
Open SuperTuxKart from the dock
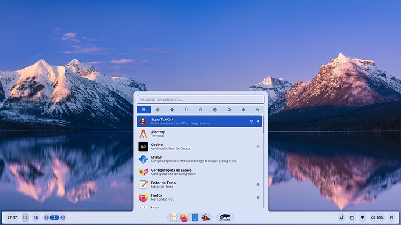[x=206, y=217]
